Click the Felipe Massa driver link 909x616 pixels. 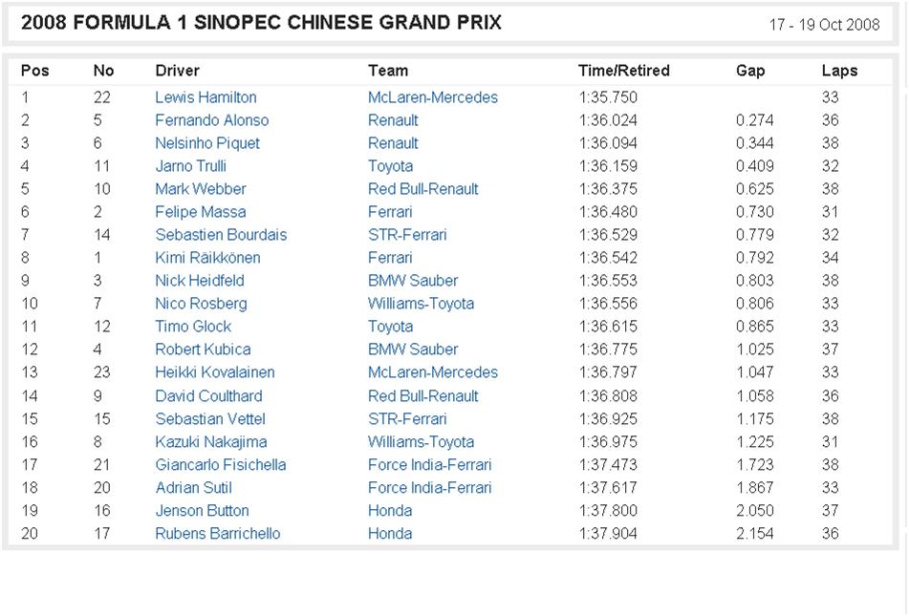(x=200, y=212)
